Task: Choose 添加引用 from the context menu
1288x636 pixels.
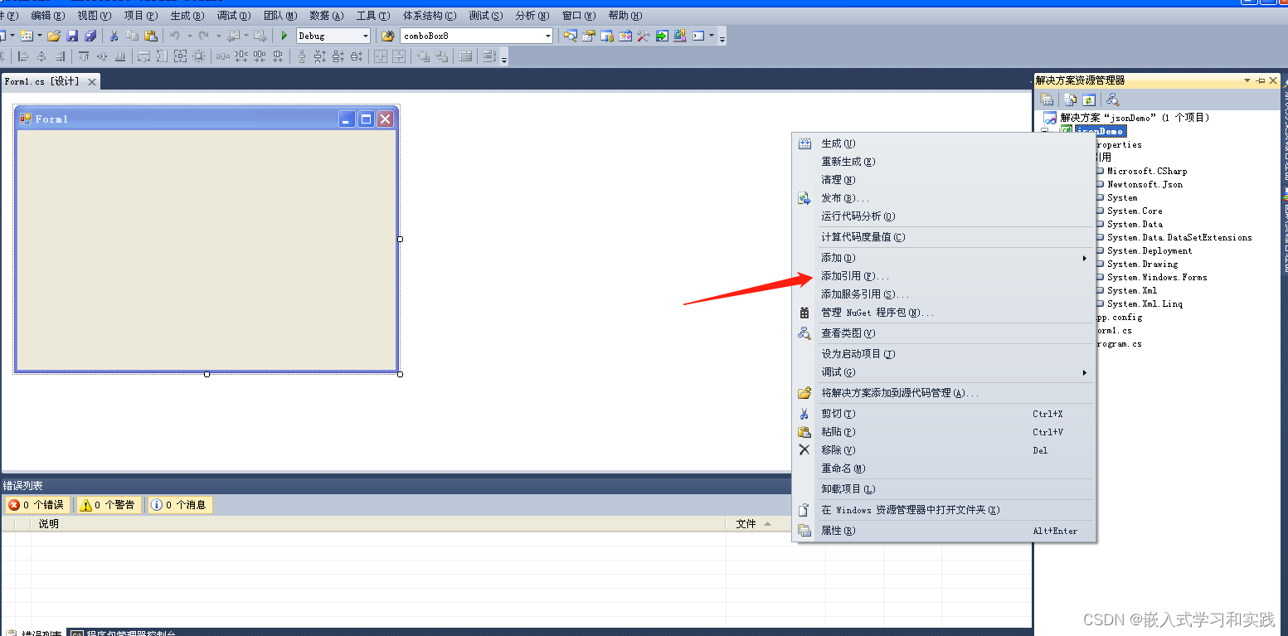Action: point(944,276)
